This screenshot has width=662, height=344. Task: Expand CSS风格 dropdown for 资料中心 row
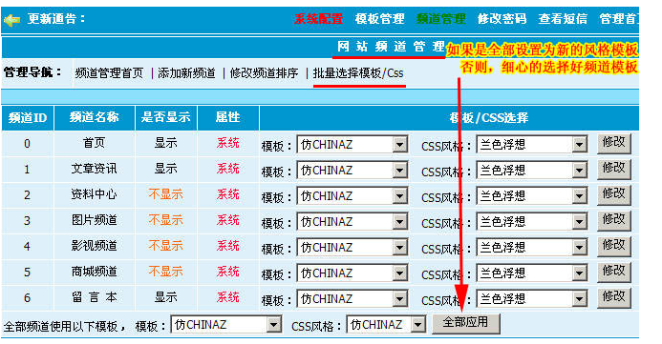click(x=532, y=195)
